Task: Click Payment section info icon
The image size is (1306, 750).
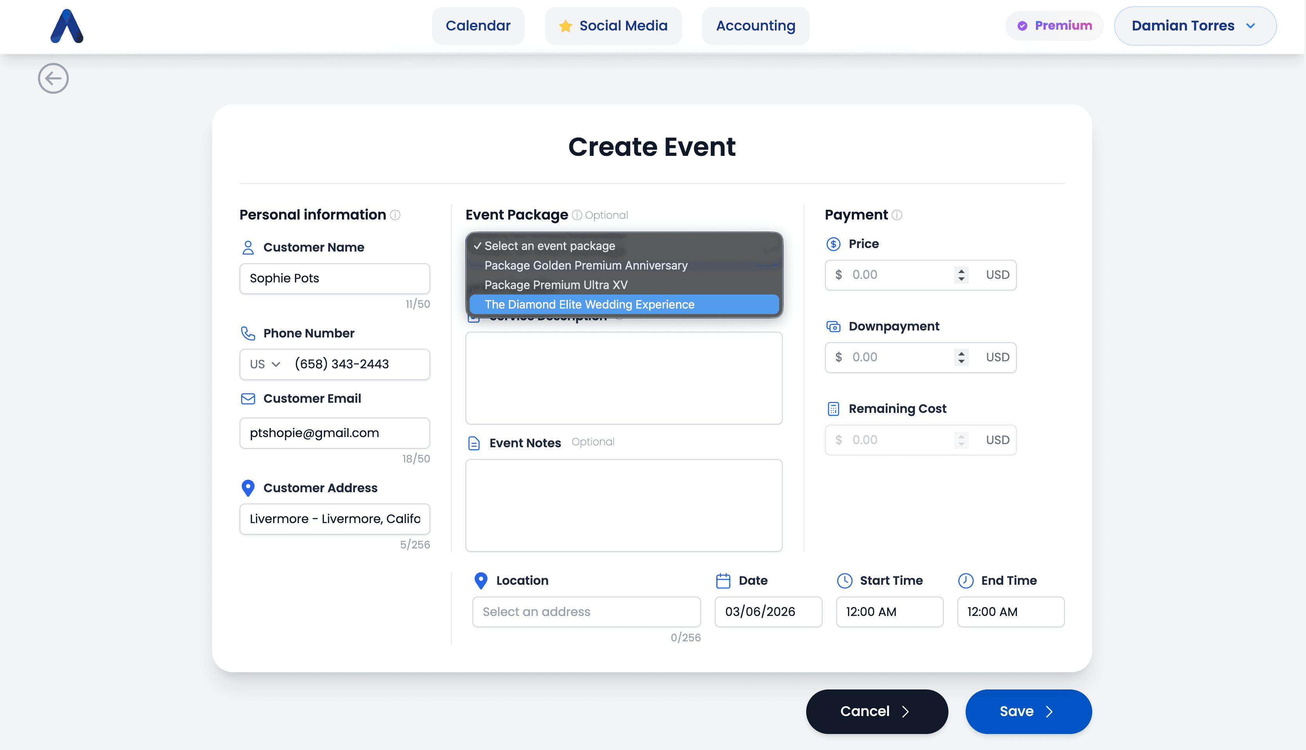Action: pyautogui.click(x=897, y=215)
